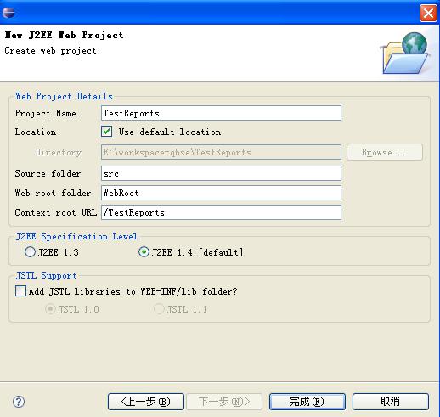The image size is (440, 417).
Task: Click the Web root folder field
Action: tap(221, 193)
